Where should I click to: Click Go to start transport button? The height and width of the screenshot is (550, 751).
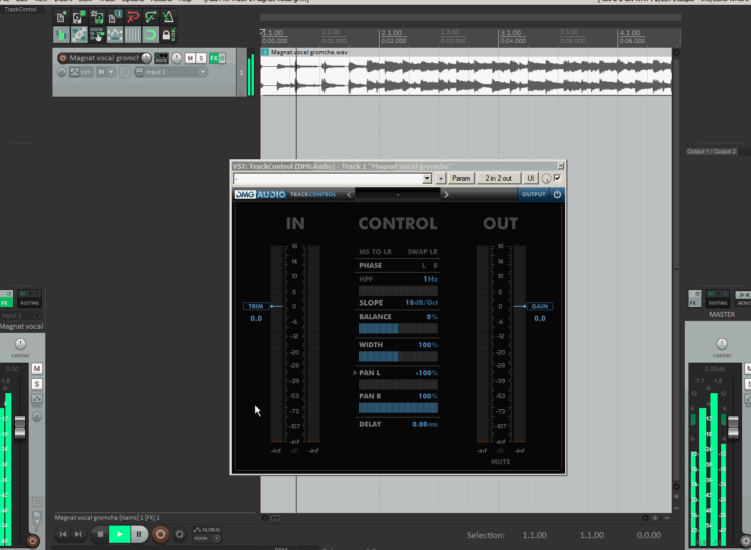[63, 534]
